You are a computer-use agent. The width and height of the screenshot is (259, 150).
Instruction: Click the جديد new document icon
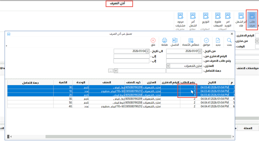pos(218,40)
